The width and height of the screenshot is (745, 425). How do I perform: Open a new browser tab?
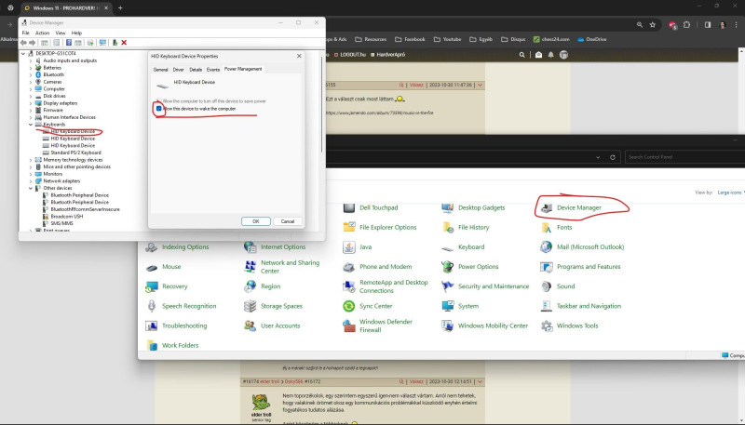pyautogui.click(x=120, y=8)
